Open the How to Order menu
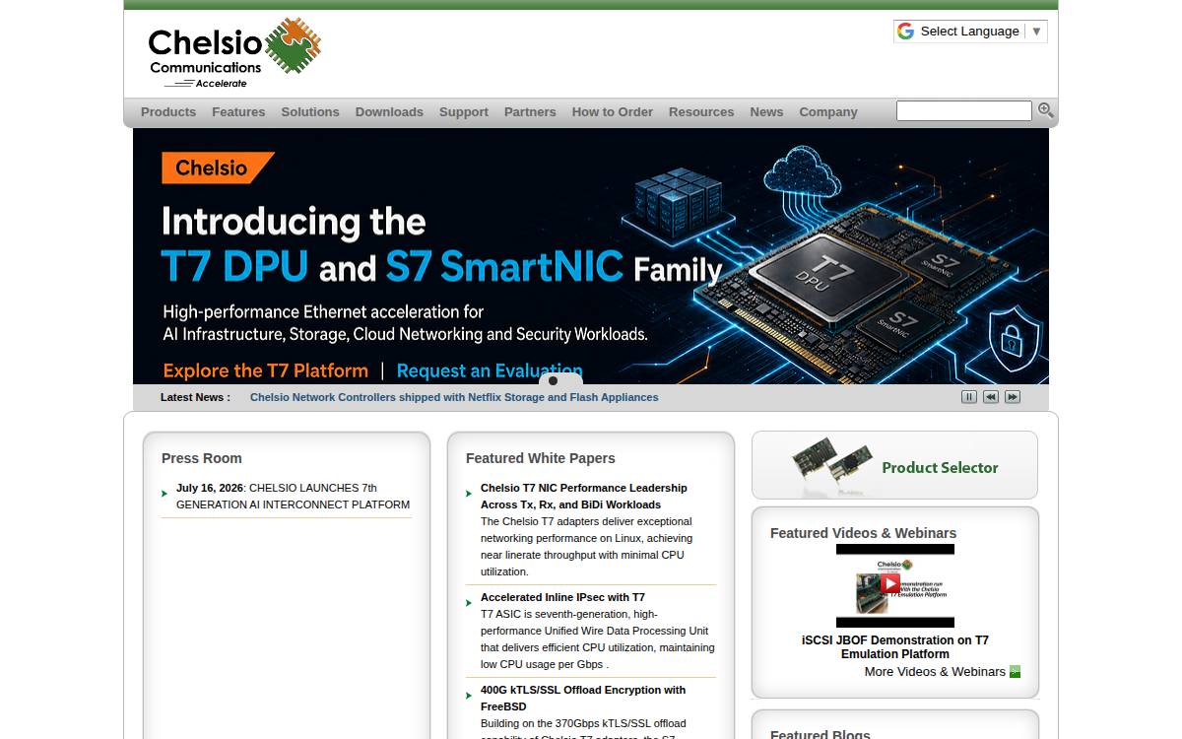This screenshot has height=739, width=1182. point(613,112)
